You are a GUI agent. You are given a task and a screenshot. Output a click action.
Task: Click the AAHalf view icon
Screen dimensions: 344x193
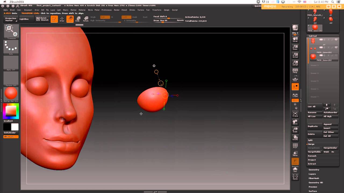[295, 63]
